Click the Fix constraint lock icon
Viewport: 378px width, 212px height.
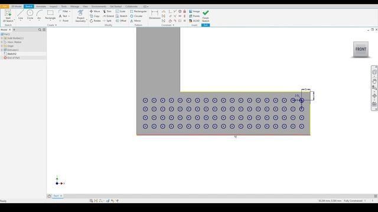pyautogui.click(x=185, y=11)
